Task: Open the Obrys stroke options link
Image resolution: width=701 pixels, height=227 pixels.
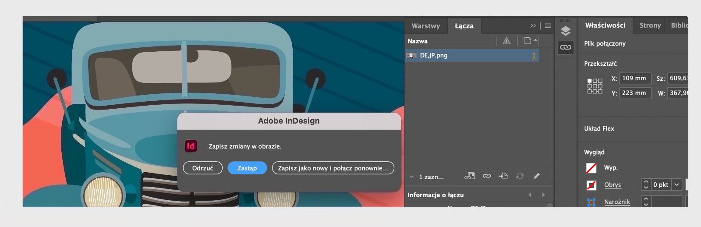Action: tap(612, 184)
